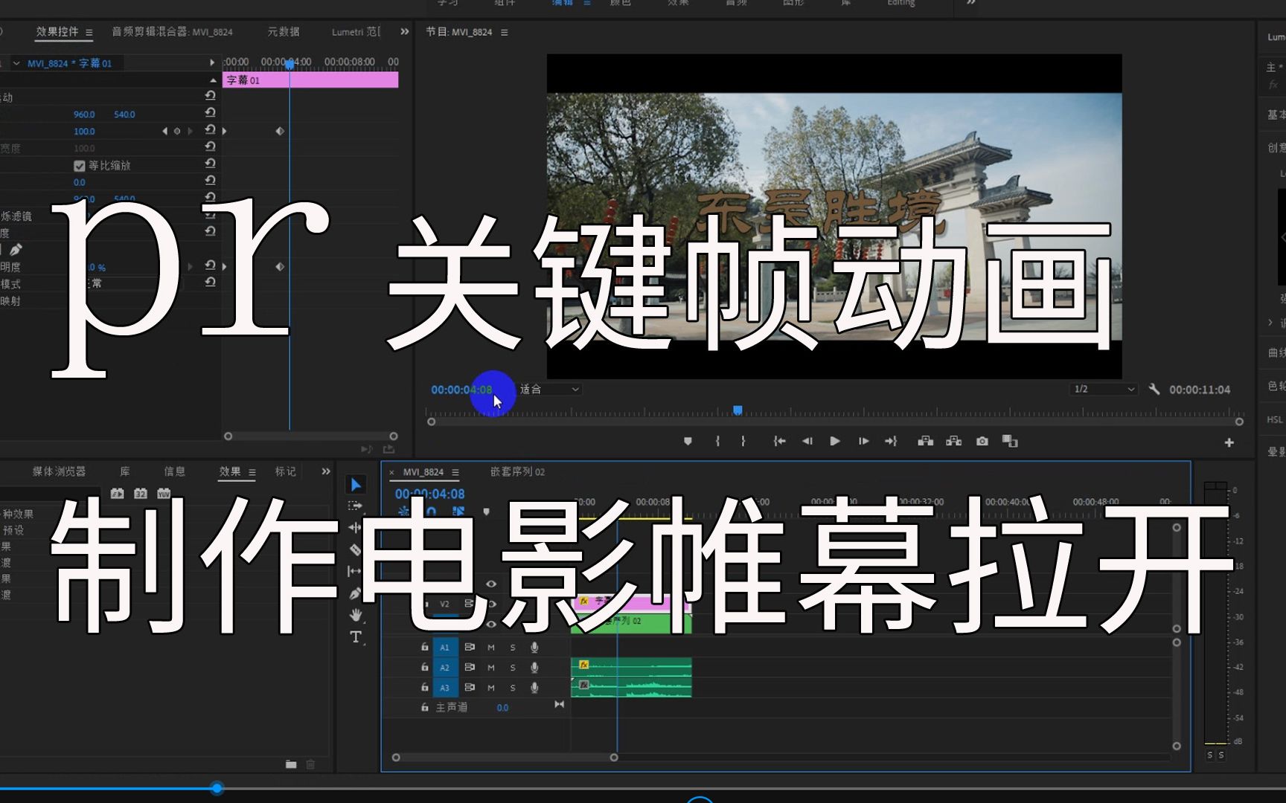
Task: Select the Text tool
Action: [x=355, y=636]
